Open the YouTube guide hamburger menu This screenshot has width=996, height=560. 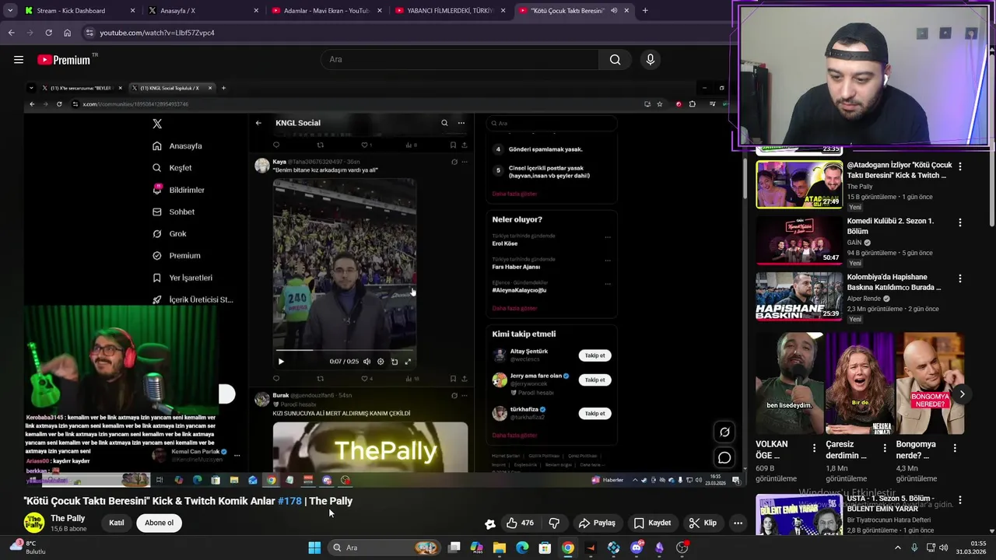pyautogui.click(x=19, y=60)
